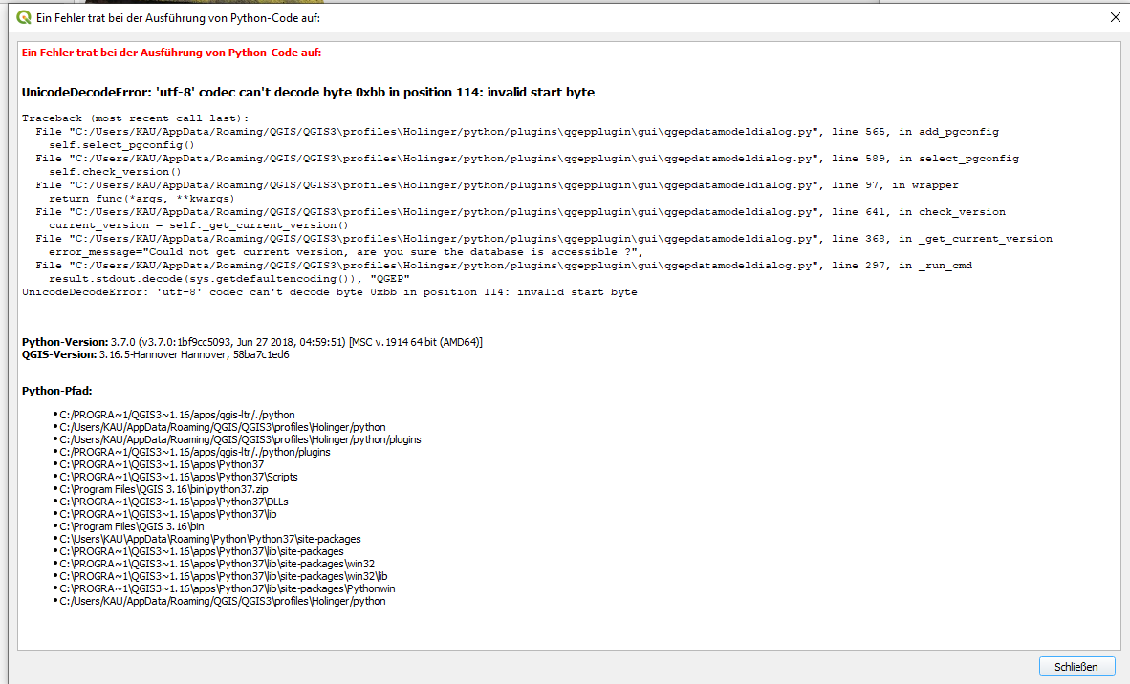Screen dimensions: 1130x684
Task: Click the 'Python-Pfad:' heading
Action: pos(57,391)
